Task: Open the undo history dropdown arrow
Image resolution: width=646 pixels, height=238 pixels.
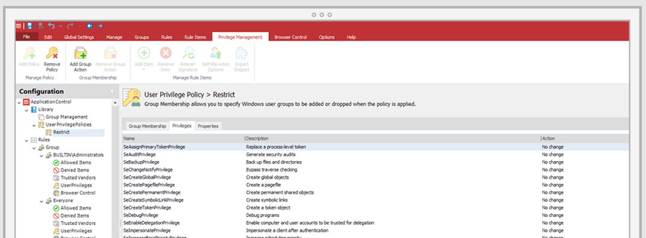Action: coord(60,26)
